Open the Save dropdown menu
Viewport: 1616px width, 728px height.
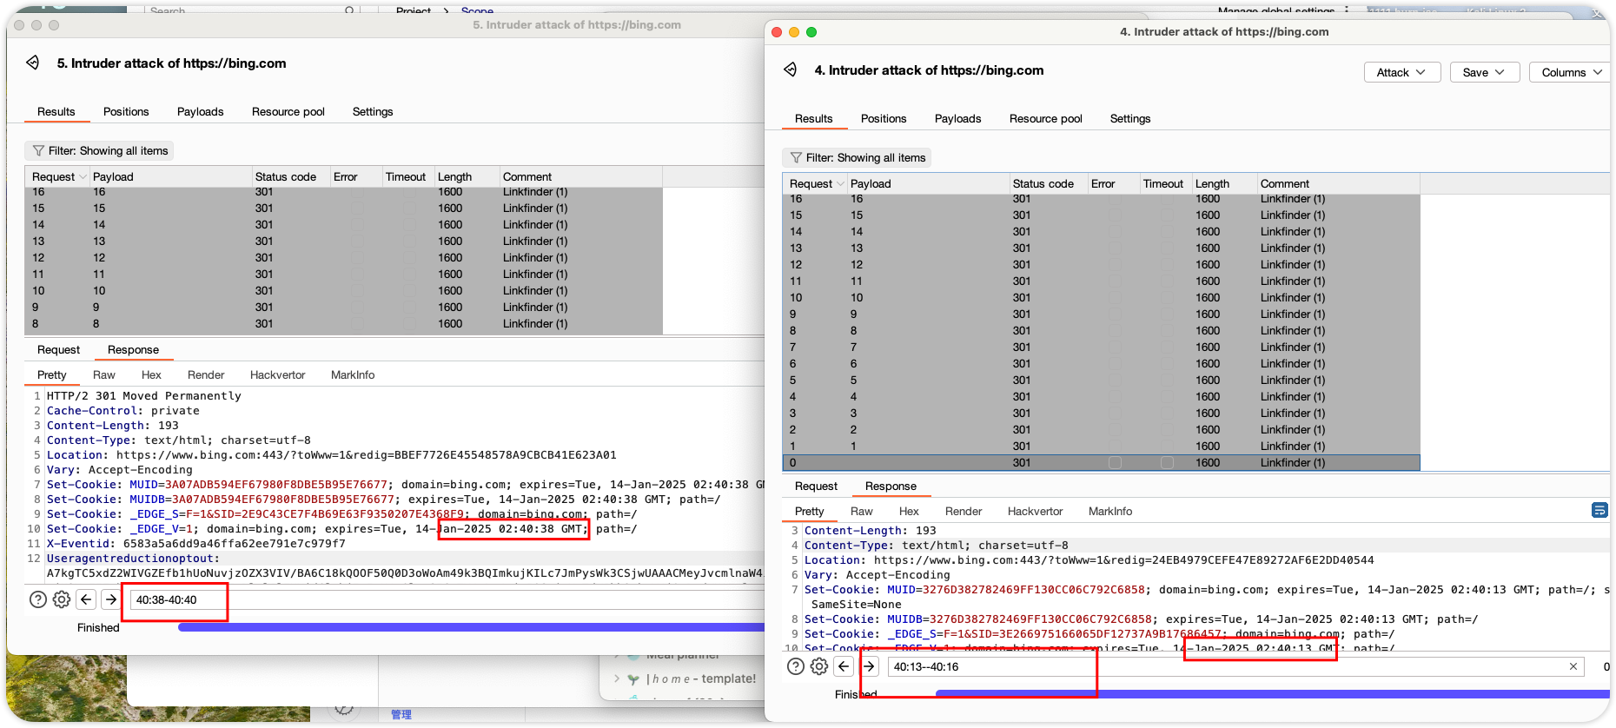[1484, 72]
